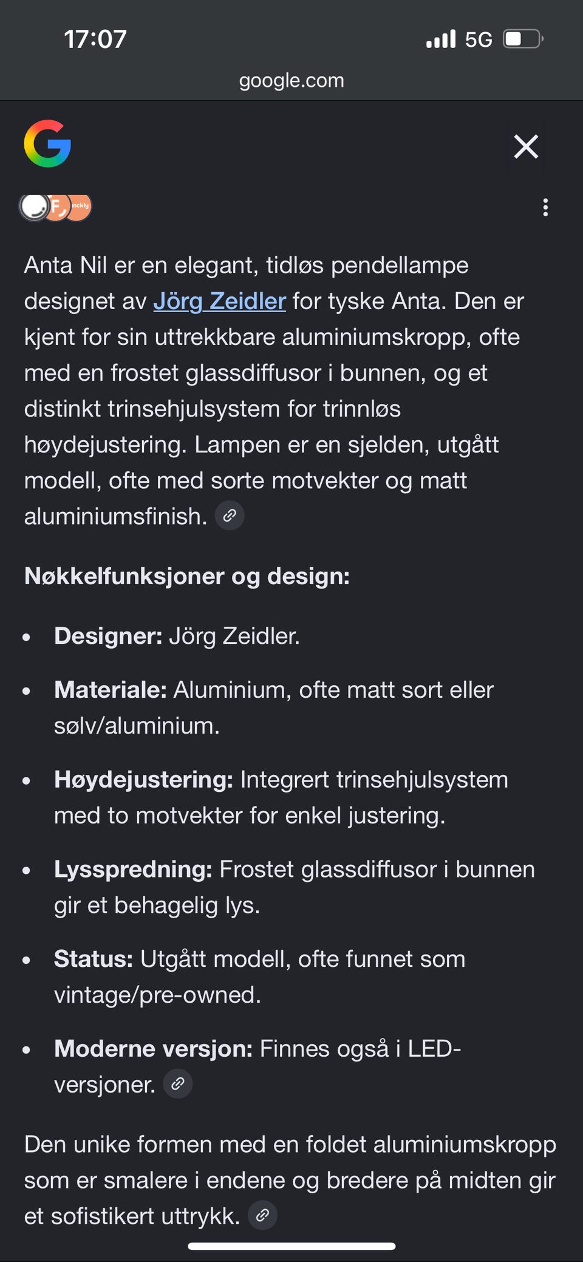Expand the stacked source citations
The image size is (583, 1262).
click(55, 208)
